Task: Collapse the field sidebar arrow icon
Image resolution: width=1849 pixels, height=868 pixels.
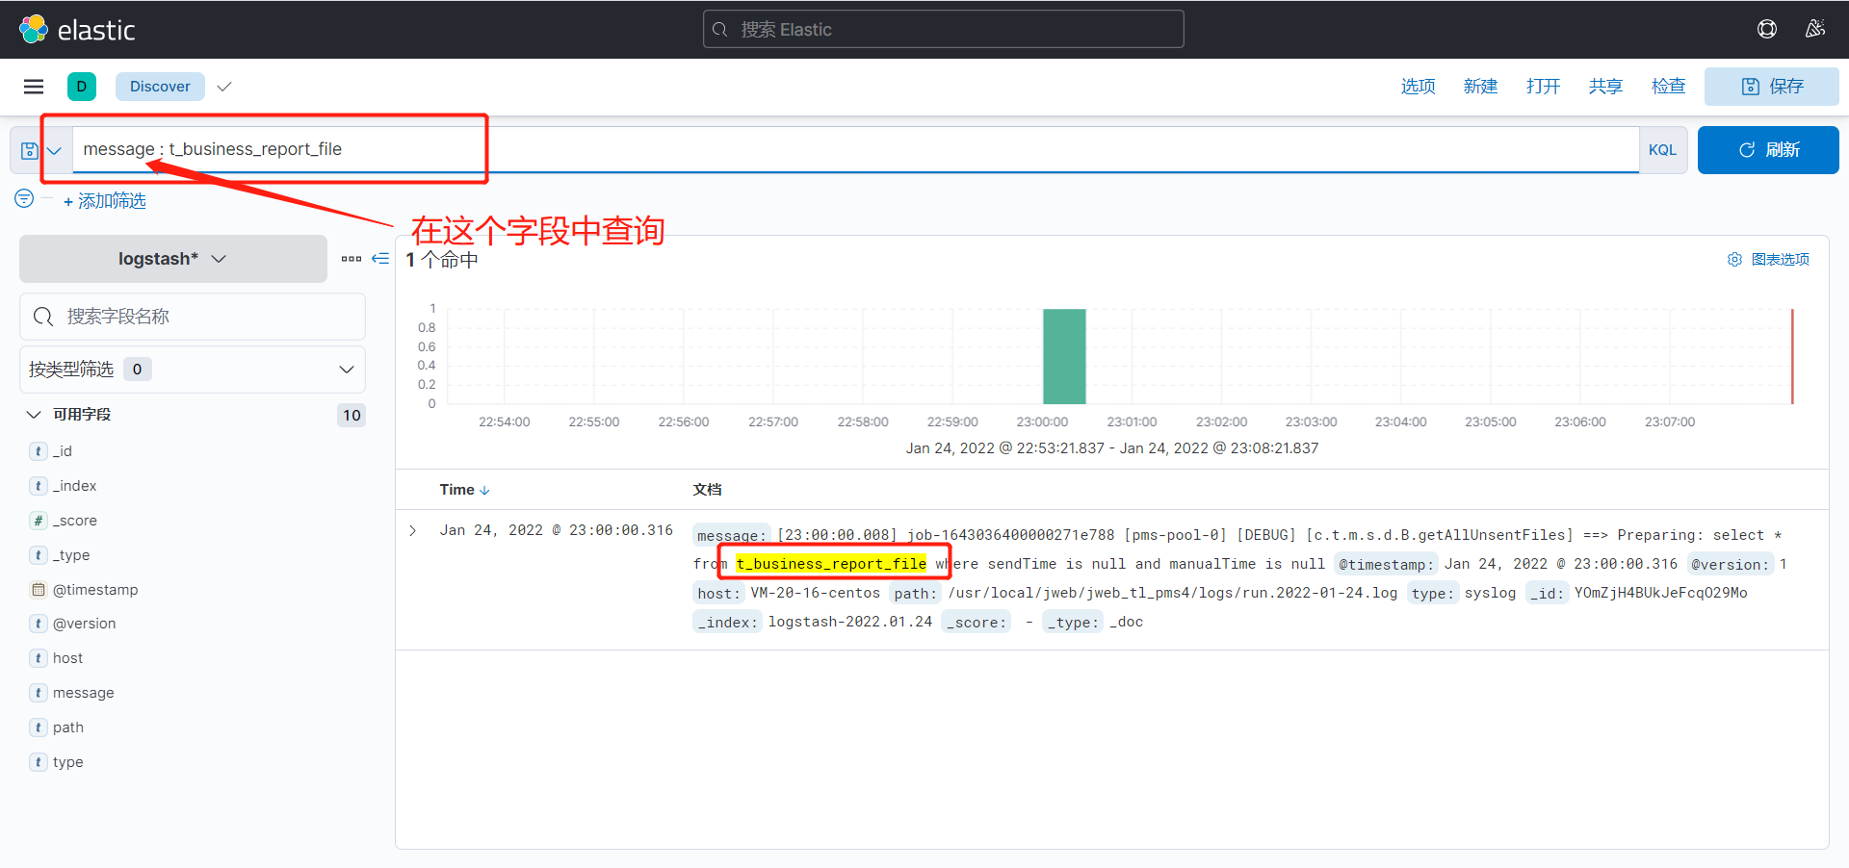Action: (x=380, y=259)
